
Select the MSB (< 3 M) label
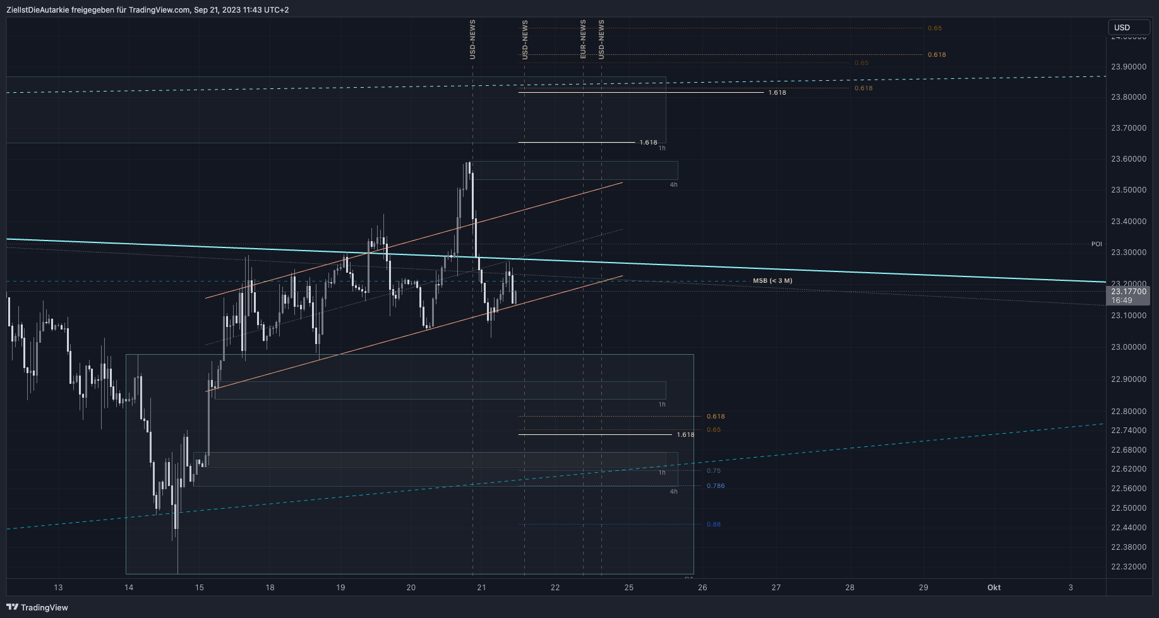pyautogui.click(x=772, y=280)
